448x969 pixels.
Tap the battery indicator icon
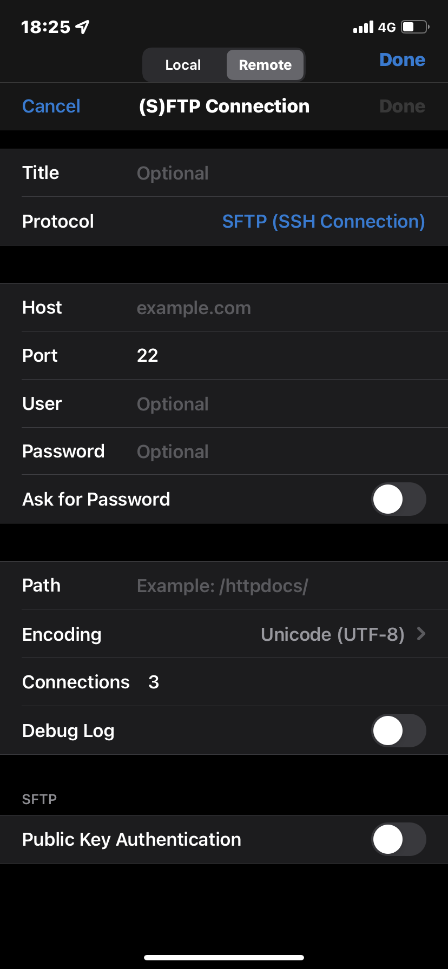click(415, 27)
